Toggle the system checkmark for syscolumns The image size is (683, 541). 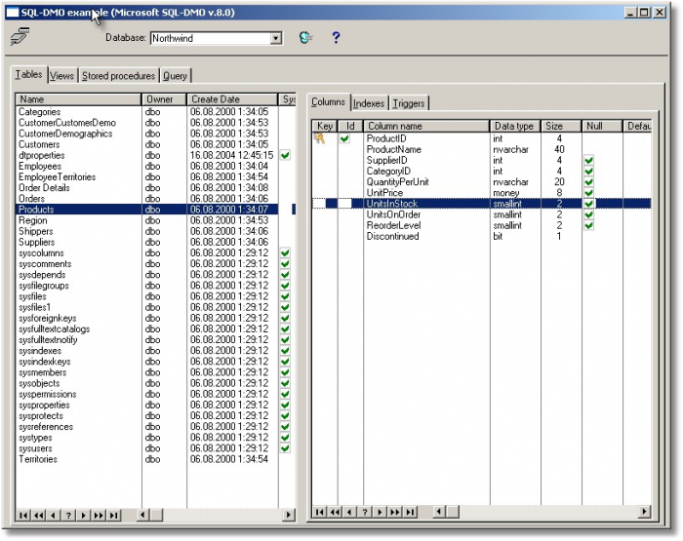[x=285, y=252]
